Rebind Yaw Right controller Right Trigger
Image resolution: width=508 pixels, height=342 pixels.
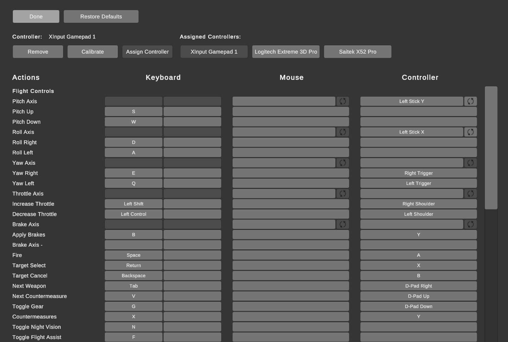[419, 173]
